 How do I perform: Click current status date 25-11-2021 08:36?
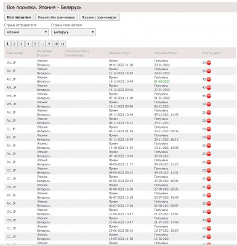click(x=166, y=131)
